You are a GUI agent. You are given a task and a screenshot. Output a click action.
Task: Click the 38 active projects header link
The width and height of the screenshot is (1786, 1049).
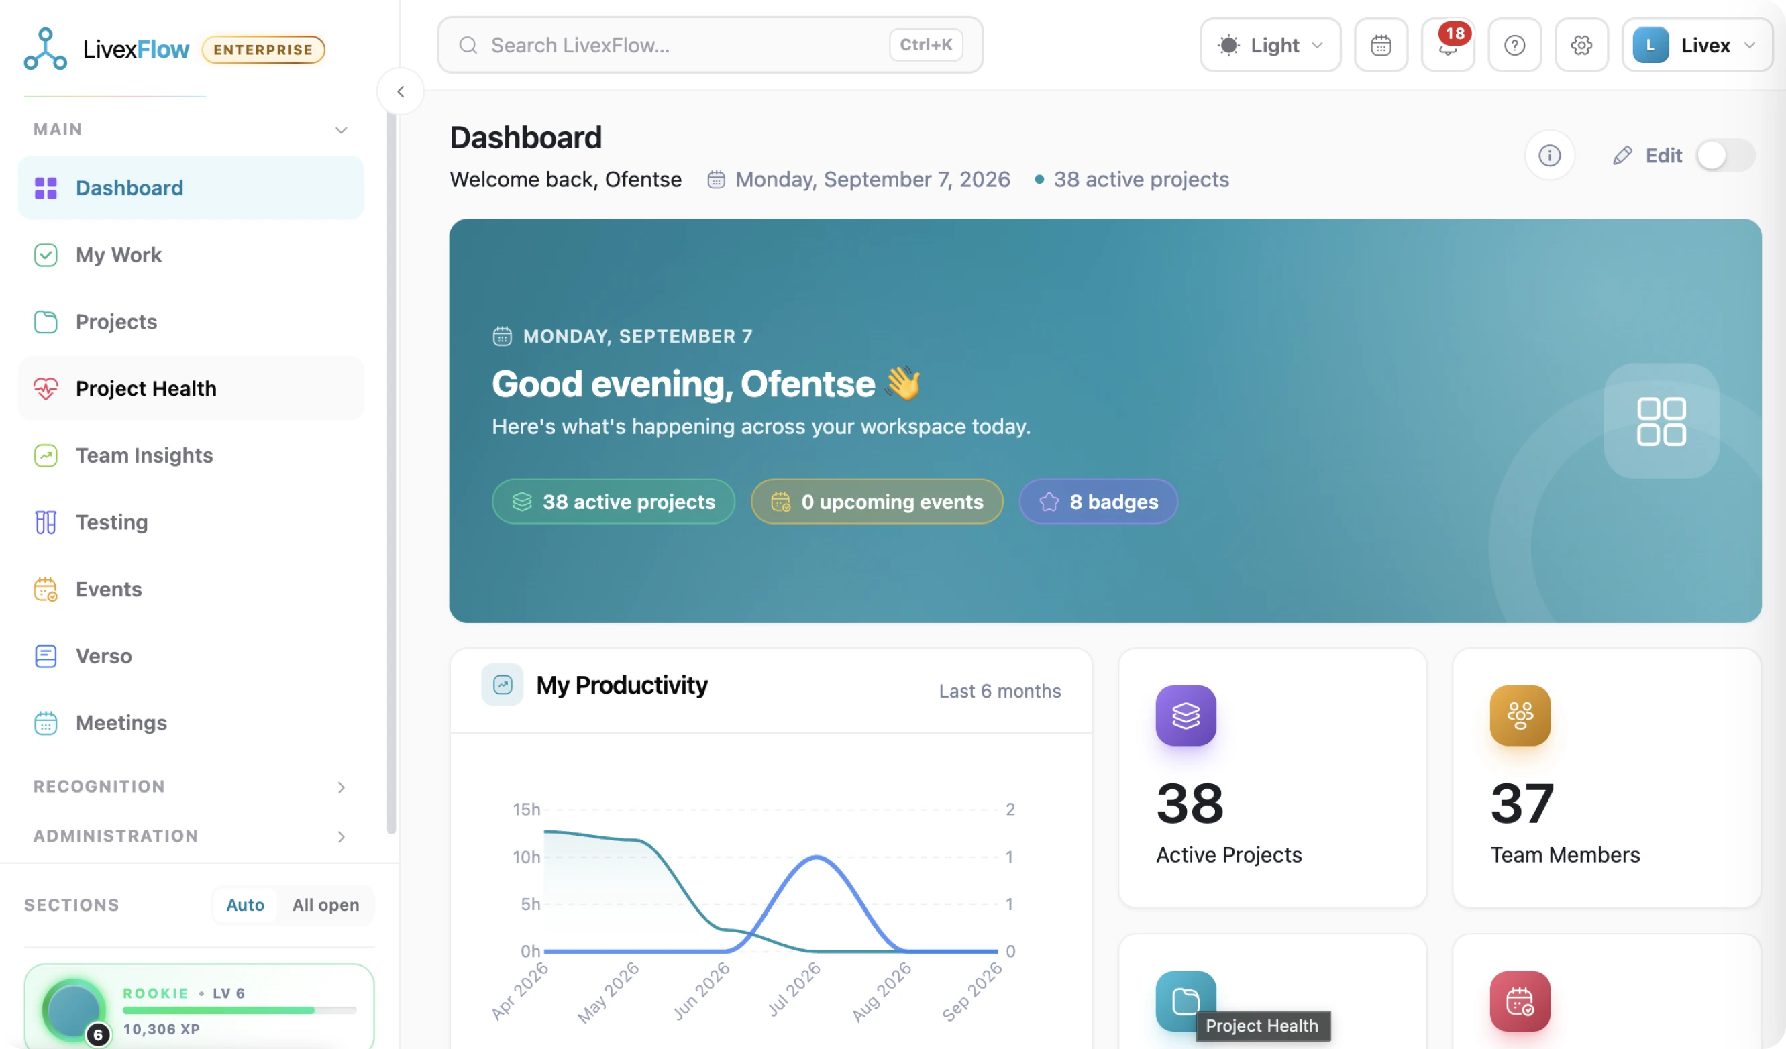click(1141, 179)
